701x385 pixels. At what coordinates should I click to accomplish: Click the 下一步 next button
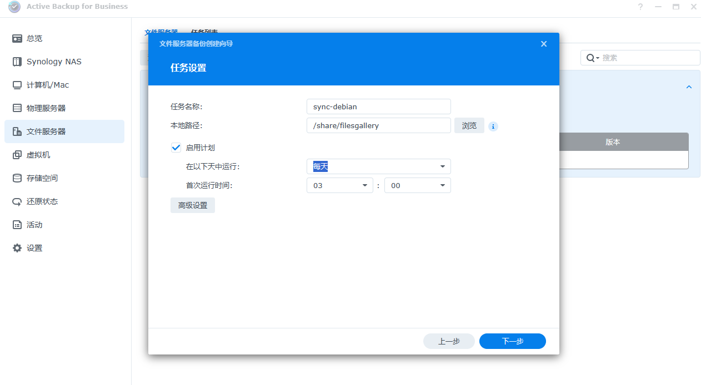tap(512, 341)
